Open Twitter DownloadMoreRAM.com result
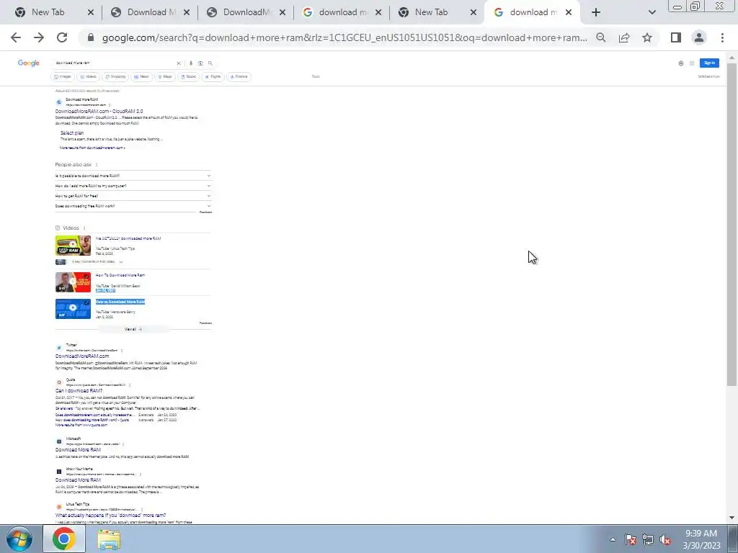Image resolution: width=738 pixels, height=553 pixels. [82, 356]
